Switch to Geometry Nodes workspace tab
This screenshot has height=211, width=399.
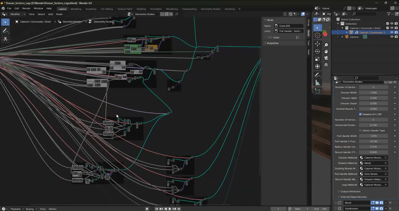click(x=211, y=9)
